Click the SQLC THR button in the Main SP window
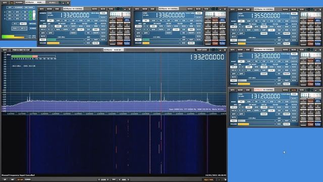Image resolution: width=323 pixels, height=182 pixels. pyautogui.click(x=209, y=180)
